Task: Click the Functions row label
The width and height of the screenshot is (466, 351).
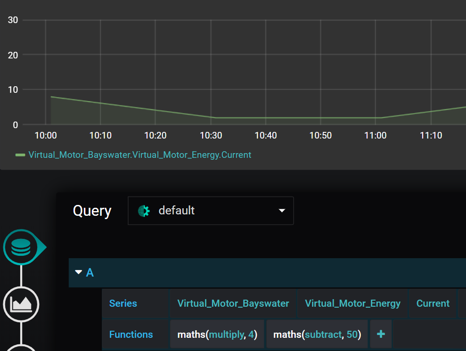Action: click(x=131, y=335)
